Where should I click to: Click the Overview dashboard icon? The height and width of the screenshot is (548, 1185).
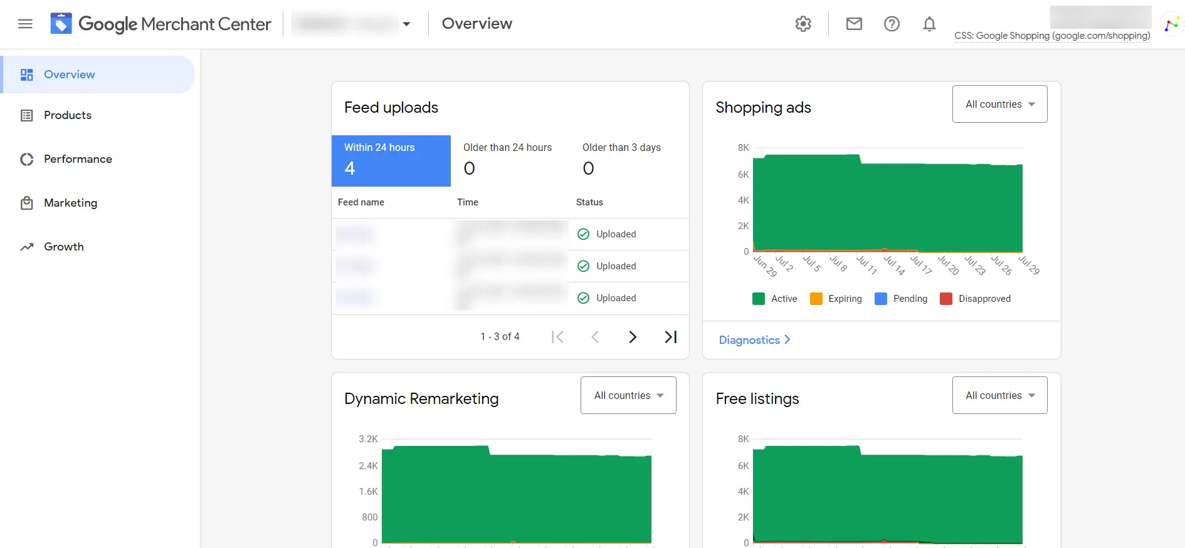(26, 75)
